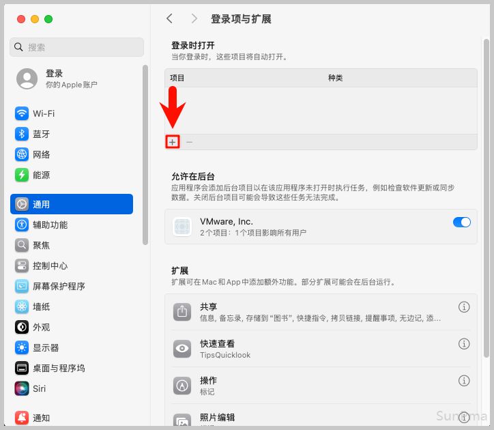
Task: Add a login item with plus button
Action: pos(173,142)
